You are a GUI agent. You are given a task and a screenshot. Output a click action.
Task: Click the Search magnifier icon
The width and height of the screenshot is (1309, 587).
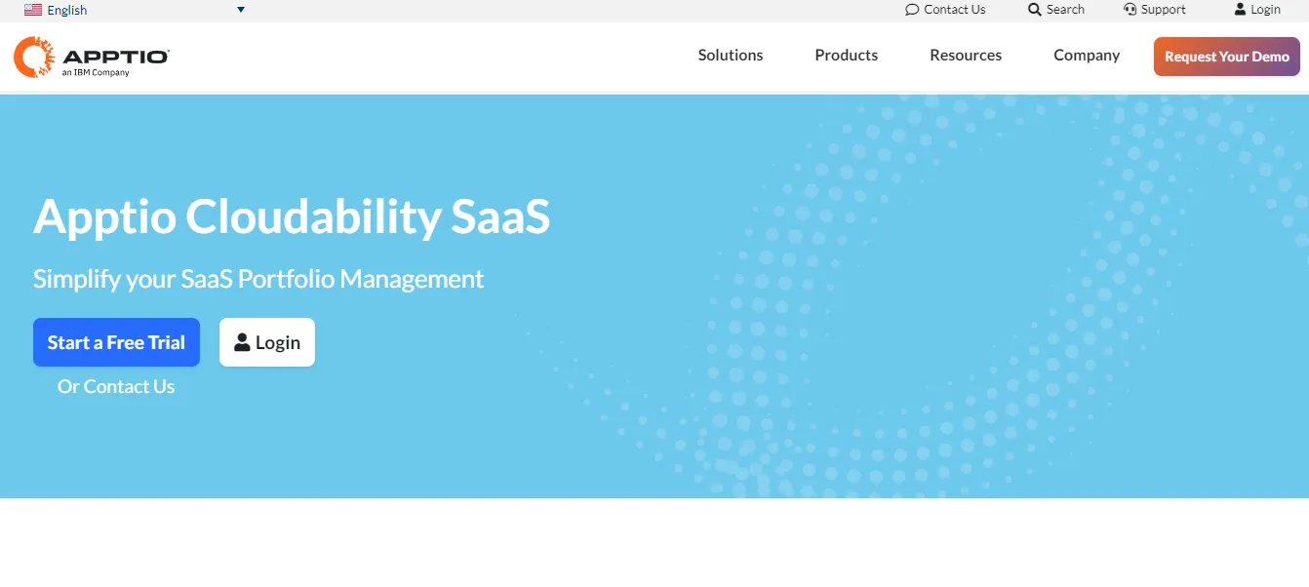pyautogui.click(x=1035, y=10)
